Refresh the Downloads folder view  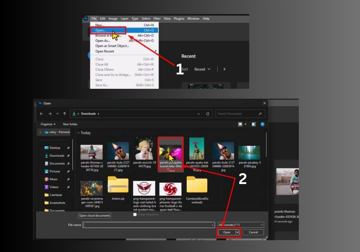pos(208,114)
